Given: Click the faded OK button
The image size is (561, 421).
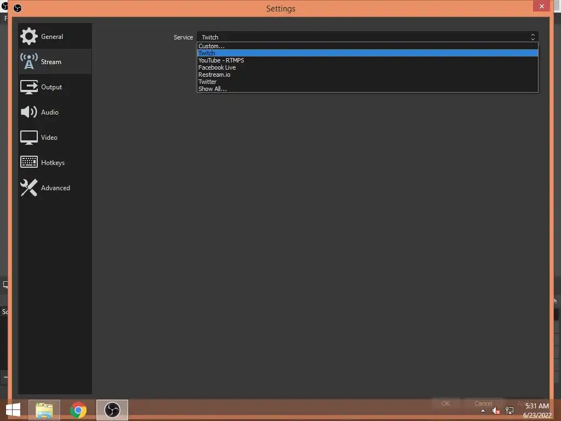Looking at the screenshot, I should pos(445,403).
